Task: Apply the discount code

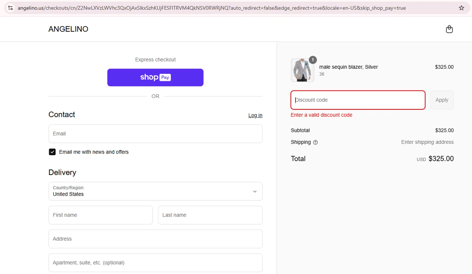Action: coord(442,100)
